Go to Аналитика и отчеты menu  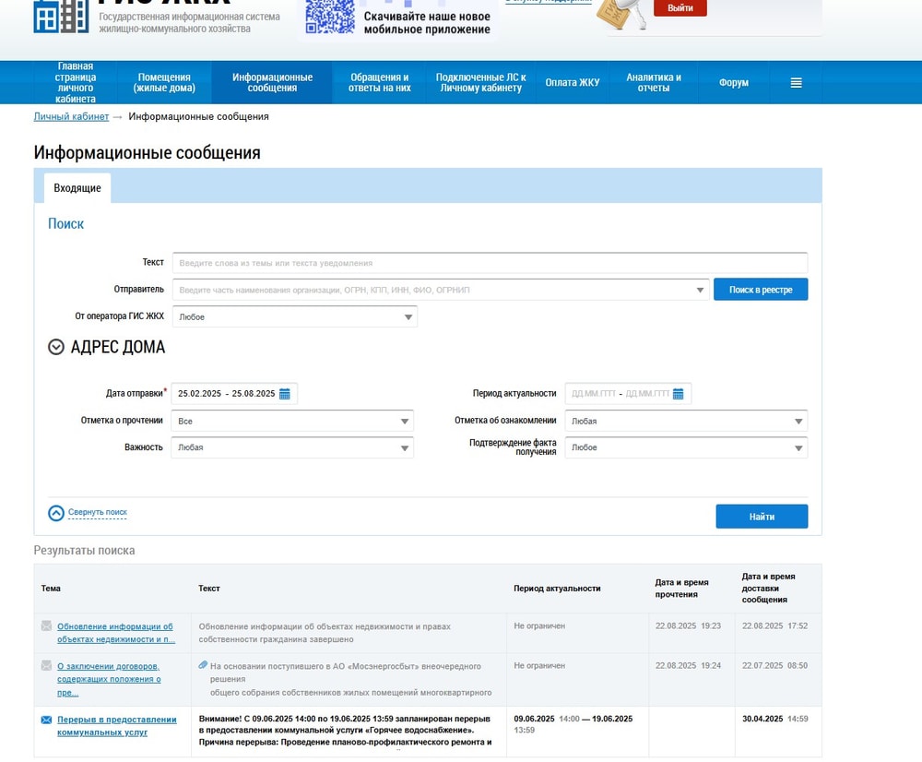pyautogui.click(x=654, y=83)
